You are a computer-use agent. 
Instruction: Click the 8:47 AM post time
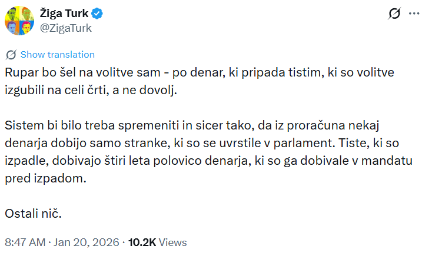point(24,242)
